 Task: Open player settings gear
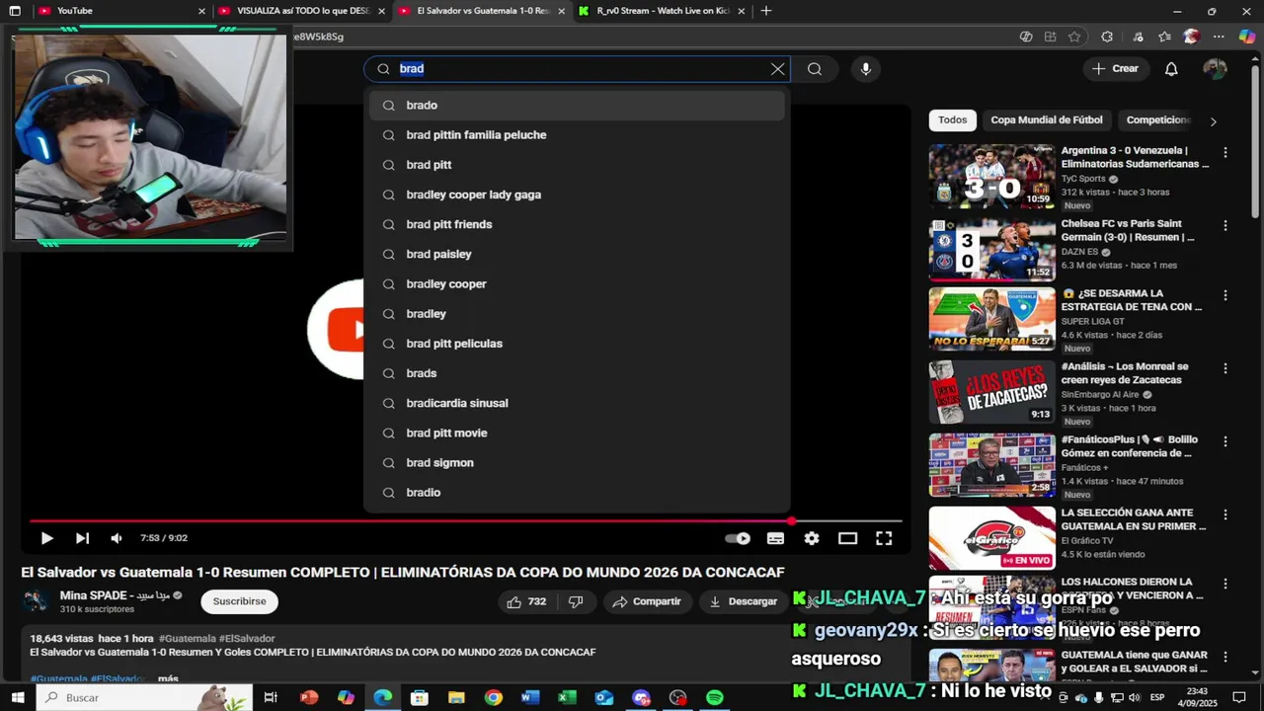812,538
